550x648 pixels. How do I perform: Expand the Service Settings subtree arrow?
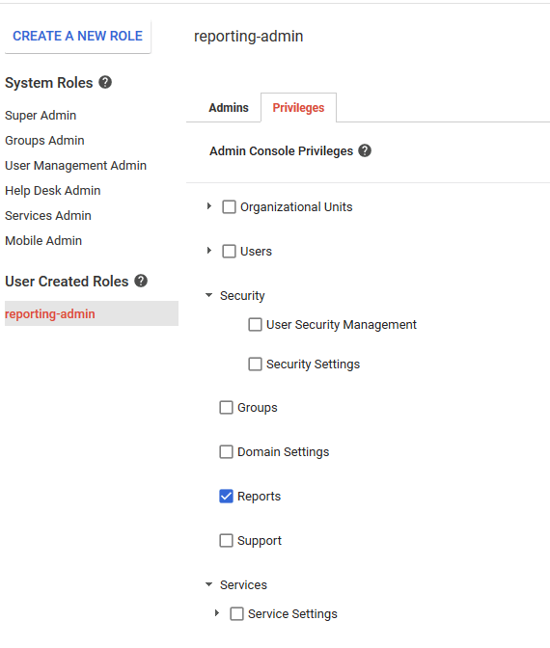click(217, 613)
